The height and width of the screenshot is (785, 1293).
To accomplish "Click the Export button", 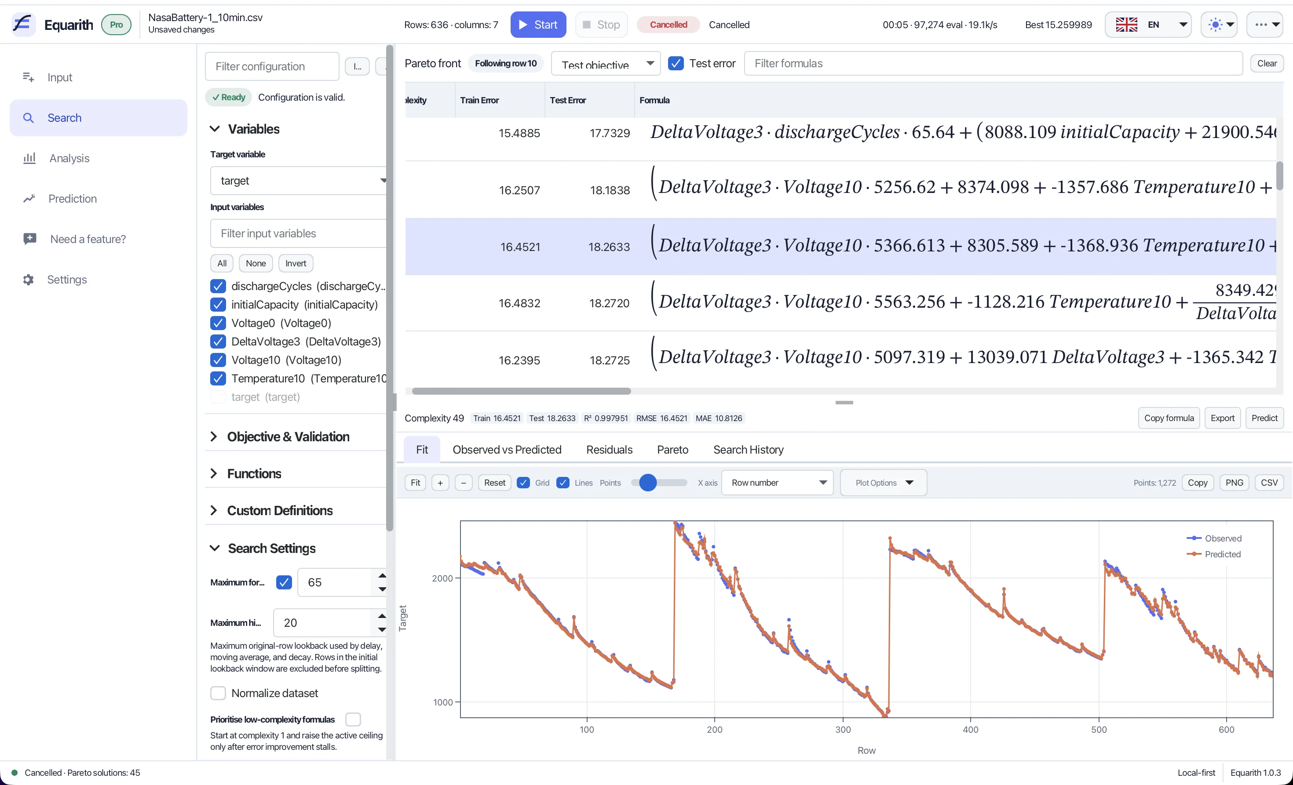I will click(x=1222, y=418).
